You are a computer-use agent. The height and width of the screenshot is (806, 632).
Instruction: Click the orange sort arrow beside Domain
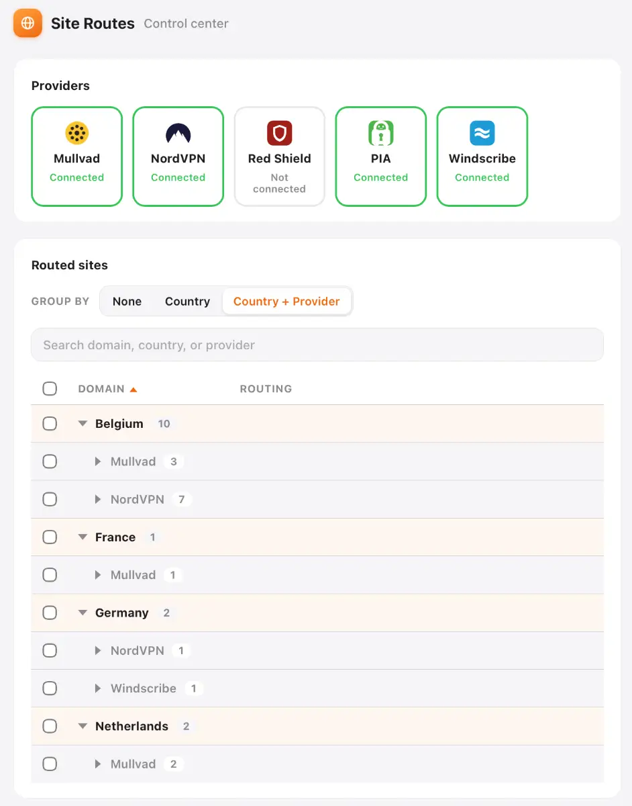click(134, 389)
